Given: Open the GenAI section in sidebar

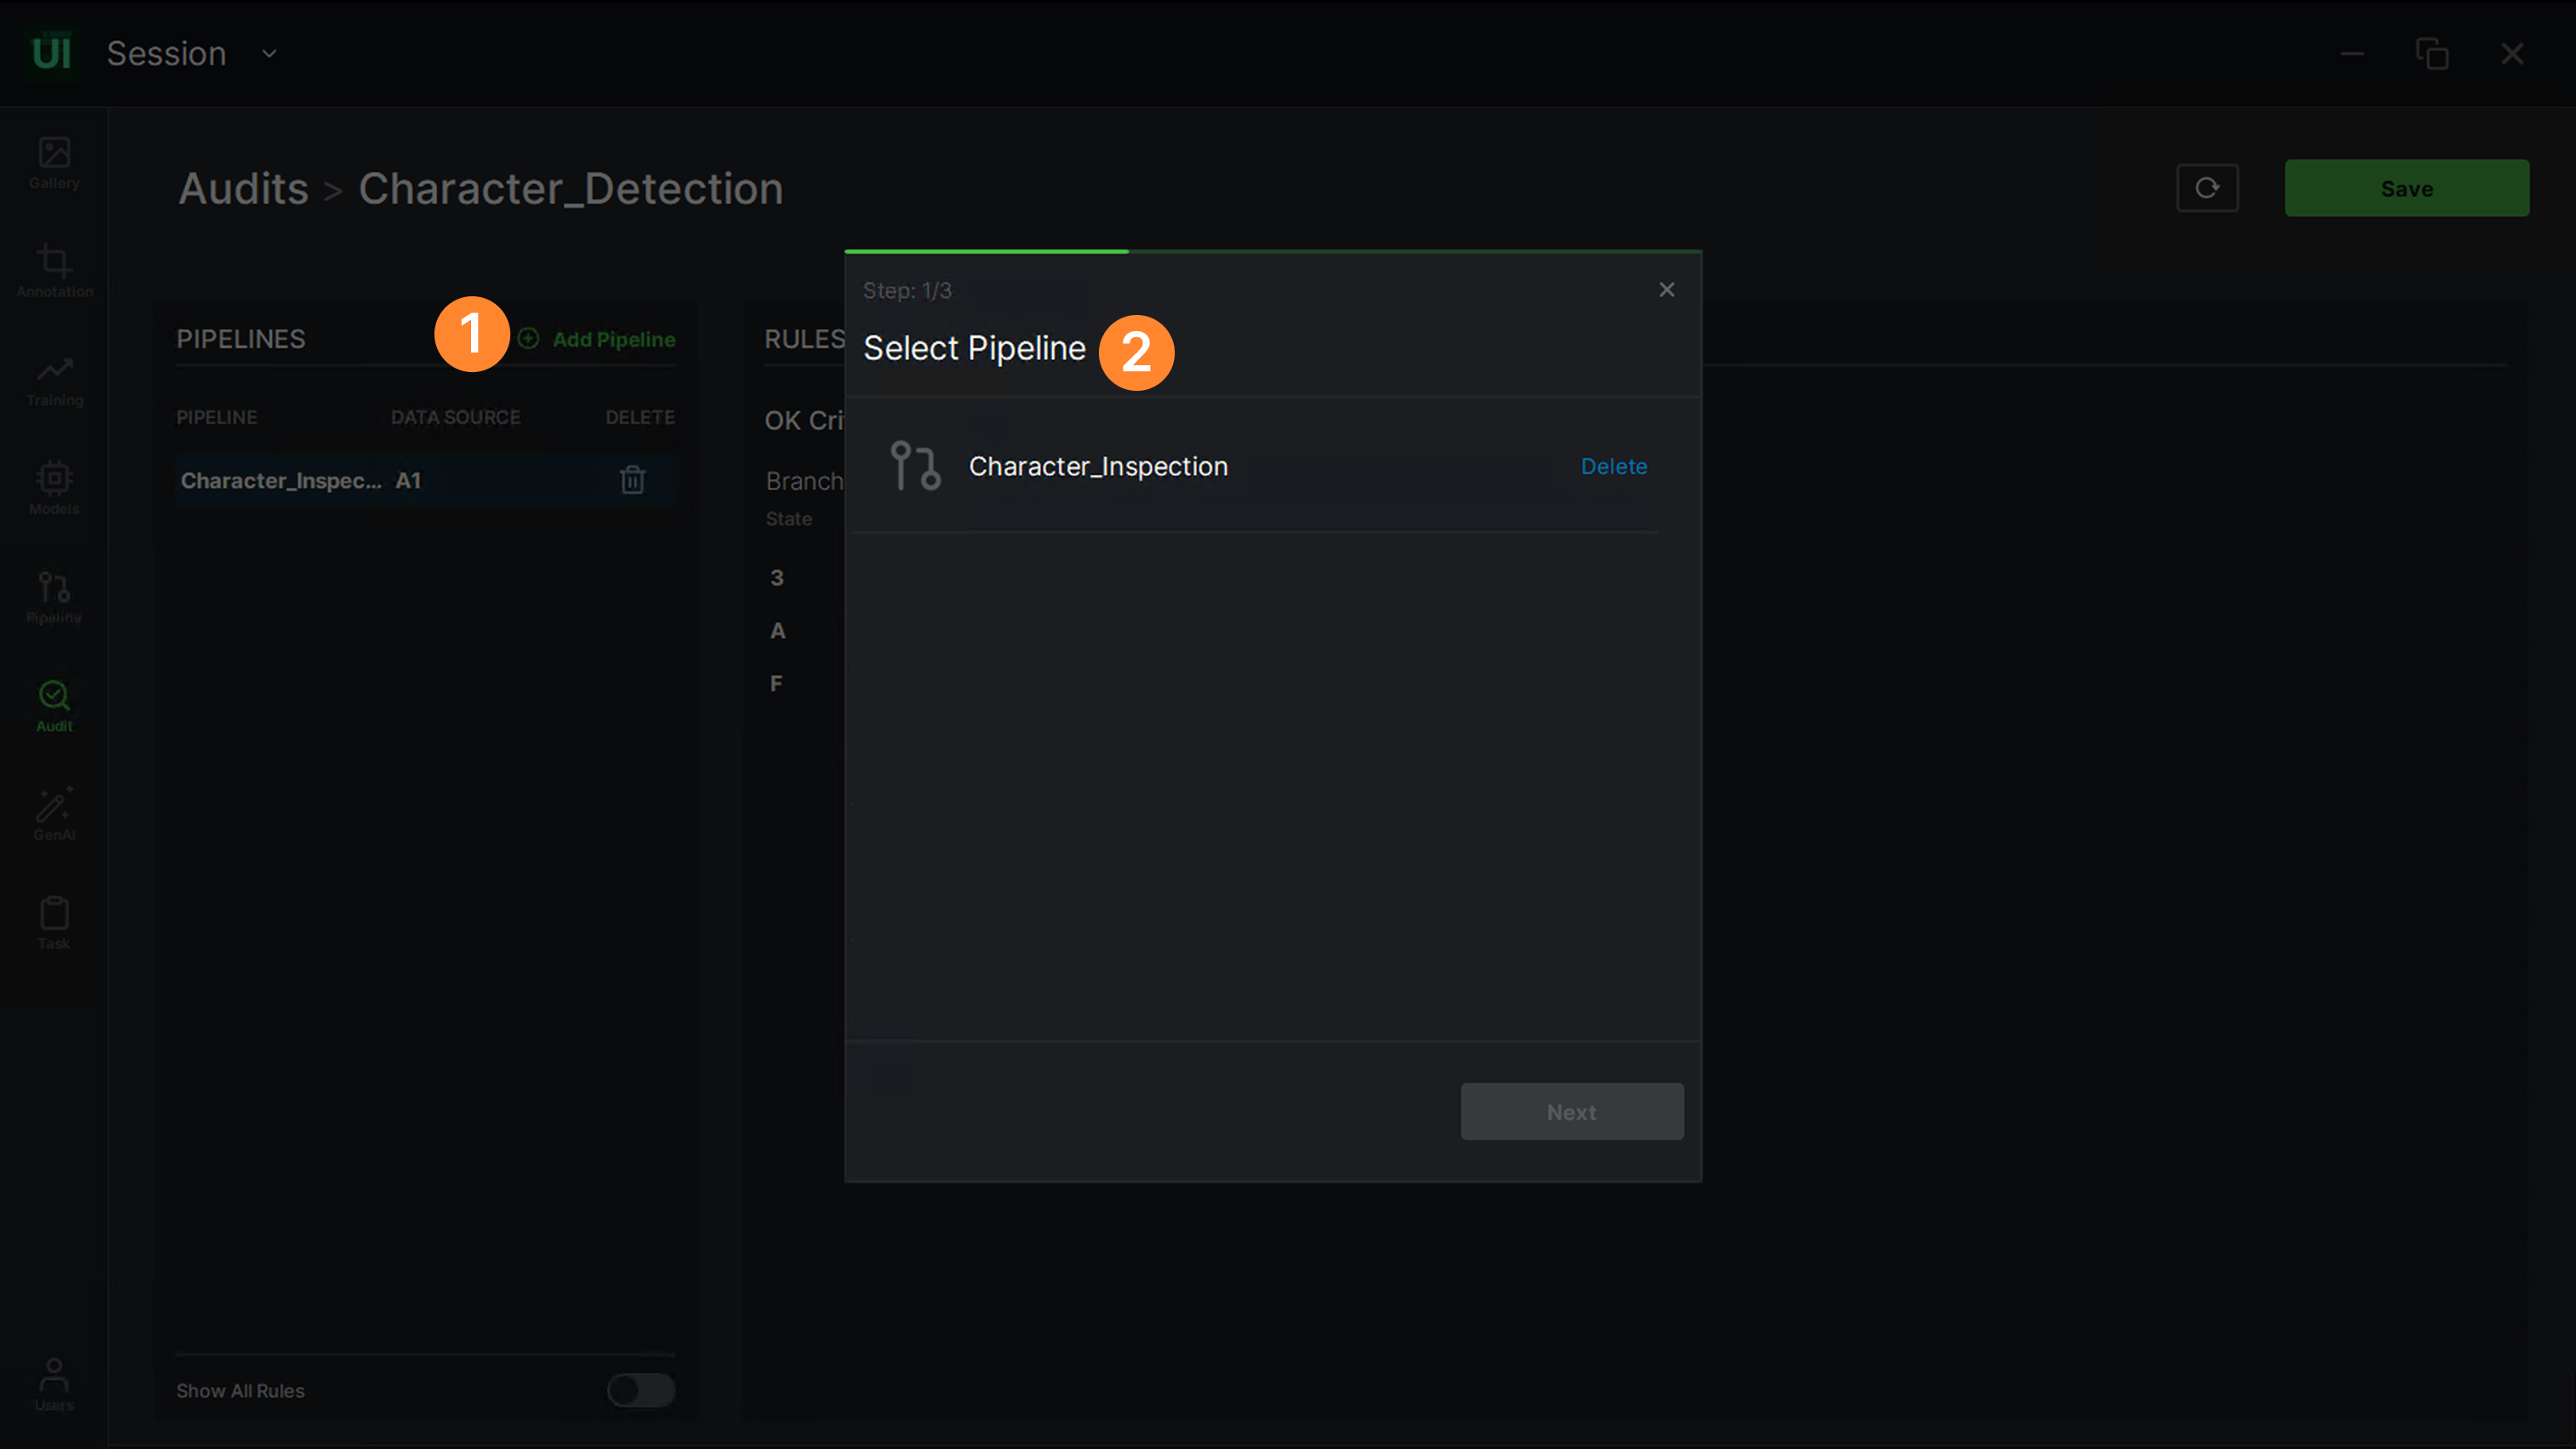Looking at the screenshot, I should click(x=54, y=815).
